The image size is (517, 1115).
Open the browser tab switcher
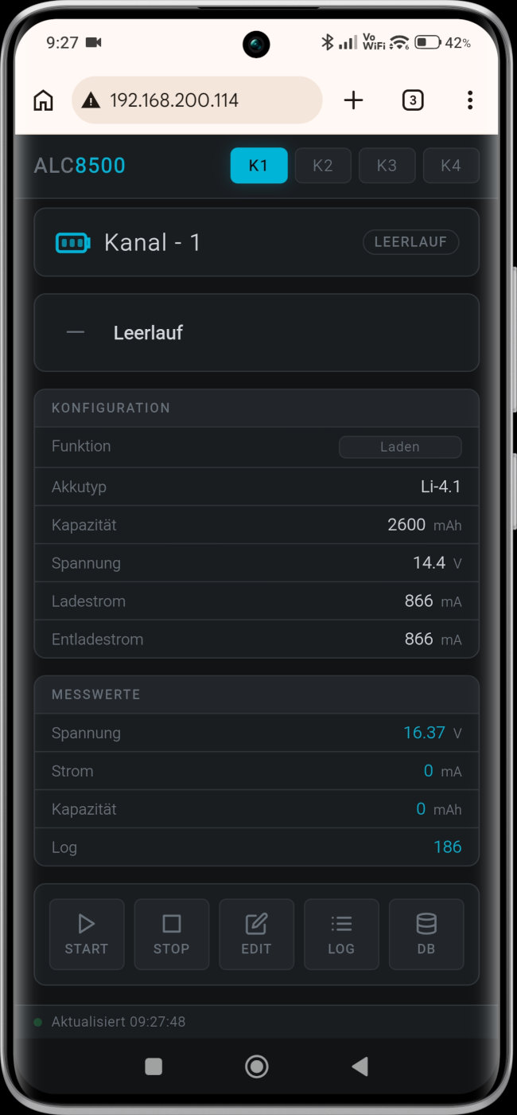pos(412,100)
